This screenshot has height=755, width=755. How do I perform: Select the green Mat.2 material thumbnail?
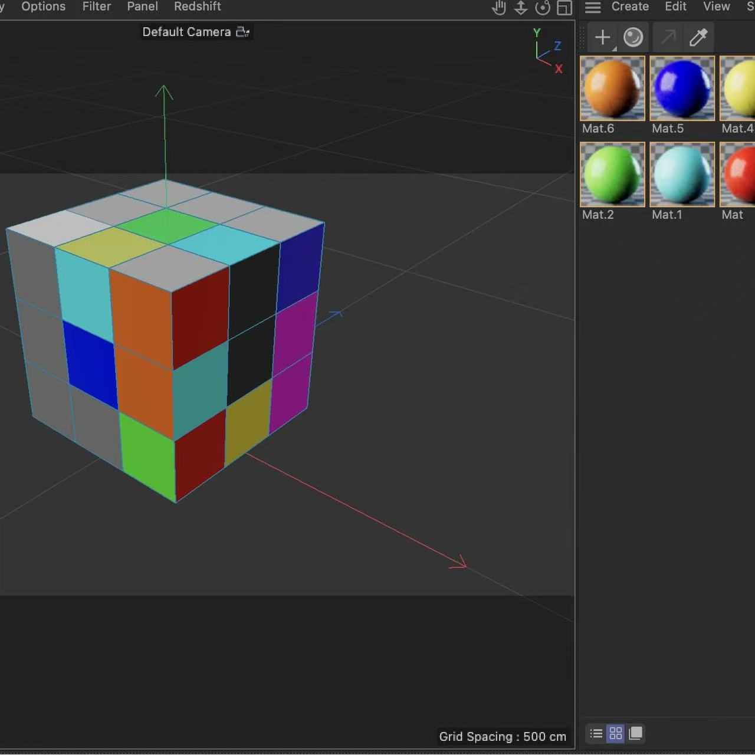point(612,174)
